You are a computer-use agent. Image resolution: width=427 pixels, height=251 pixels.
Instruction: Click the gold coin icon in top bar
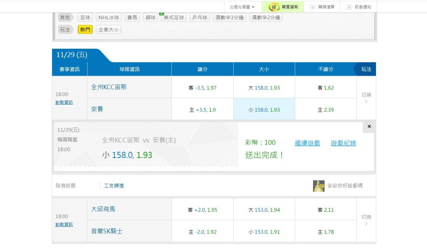click(x=274, y=7)
